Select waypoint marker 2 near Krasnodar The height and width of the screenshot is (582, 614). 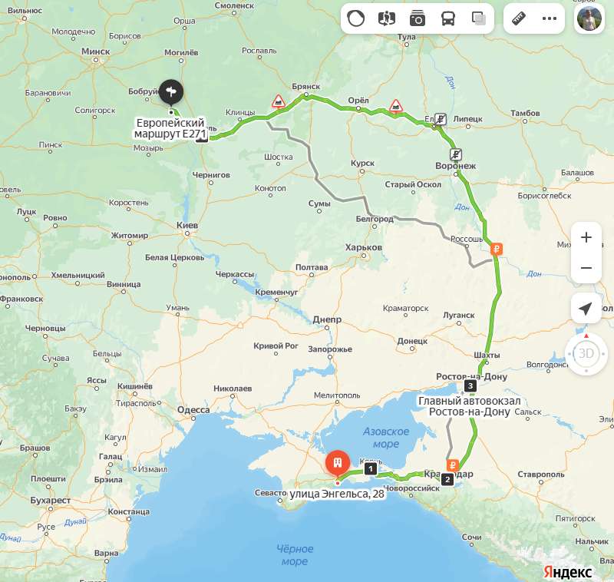click(447, 479)
